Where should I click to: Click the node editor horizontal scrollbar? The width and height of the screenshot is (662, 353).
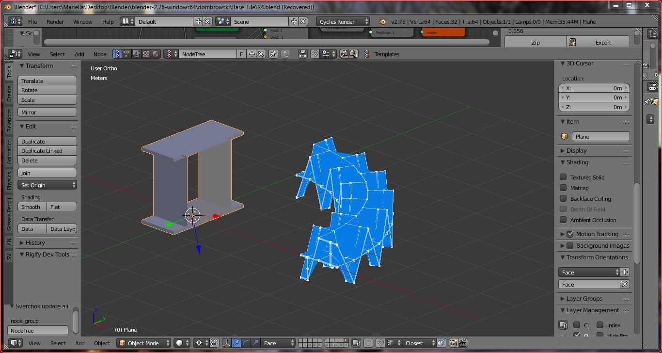coord(267,42)
